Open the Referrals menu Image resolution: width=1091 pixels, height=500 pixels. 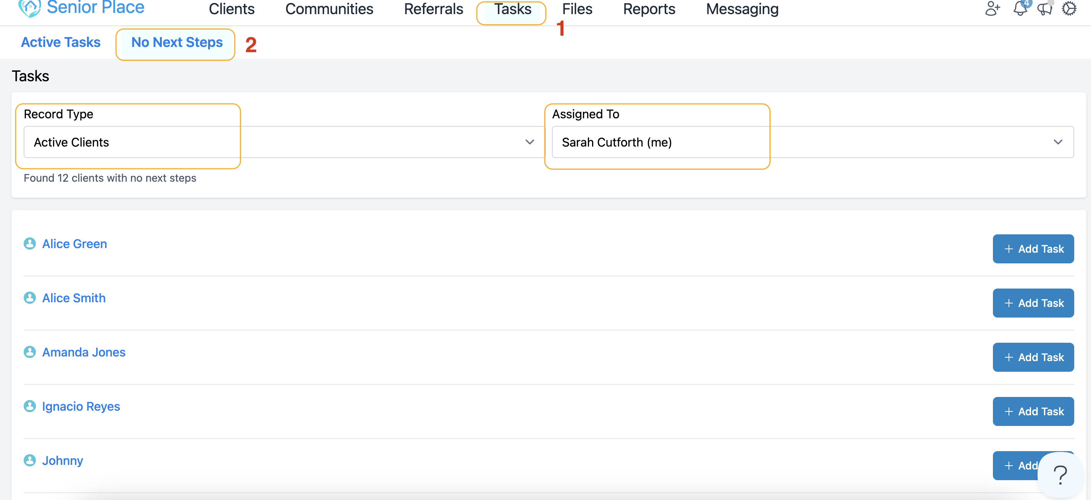(x=433, y=9)
